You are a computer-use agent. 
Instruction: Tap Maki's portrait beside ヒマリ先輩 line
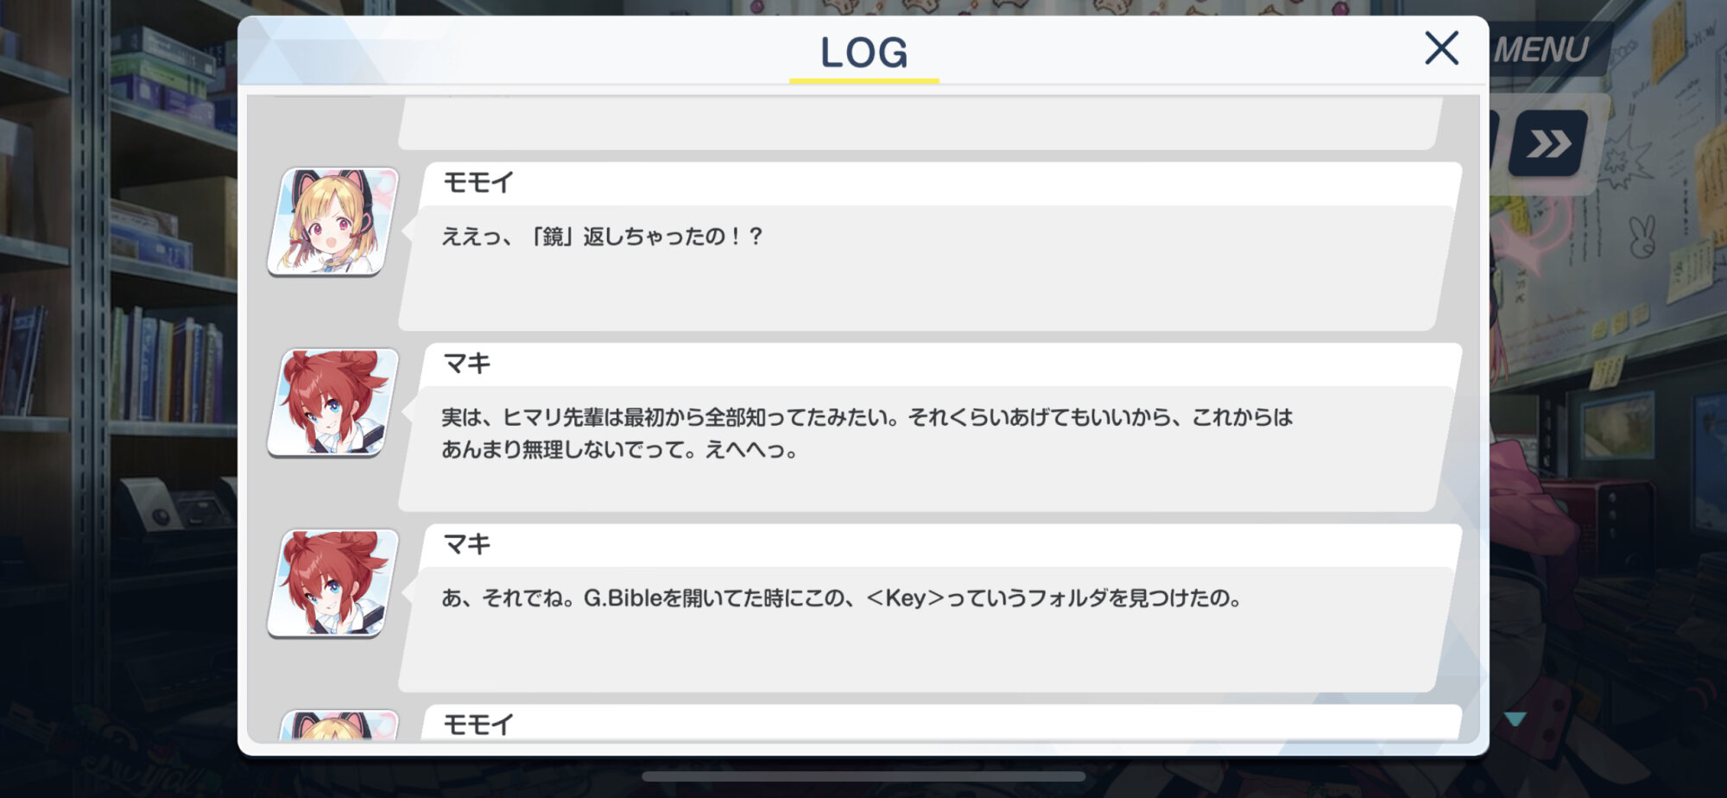333,402
